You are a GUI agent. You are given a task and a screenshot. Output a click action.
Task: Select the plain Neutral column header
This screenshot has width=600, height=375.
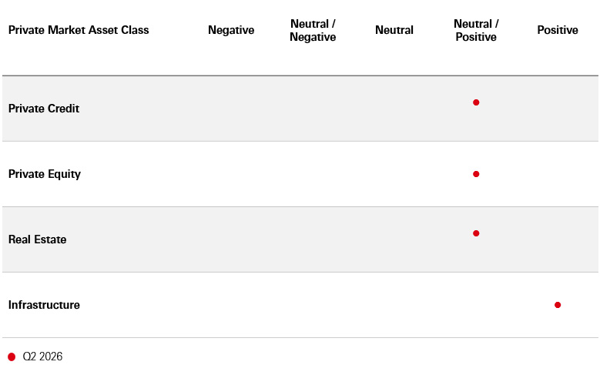394,31
